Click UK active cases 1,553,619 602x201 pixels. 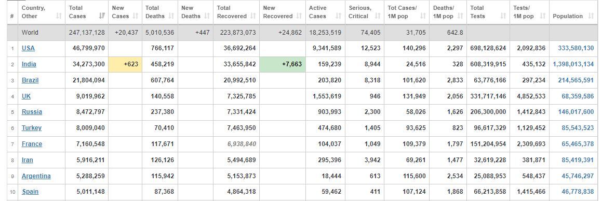327,96
